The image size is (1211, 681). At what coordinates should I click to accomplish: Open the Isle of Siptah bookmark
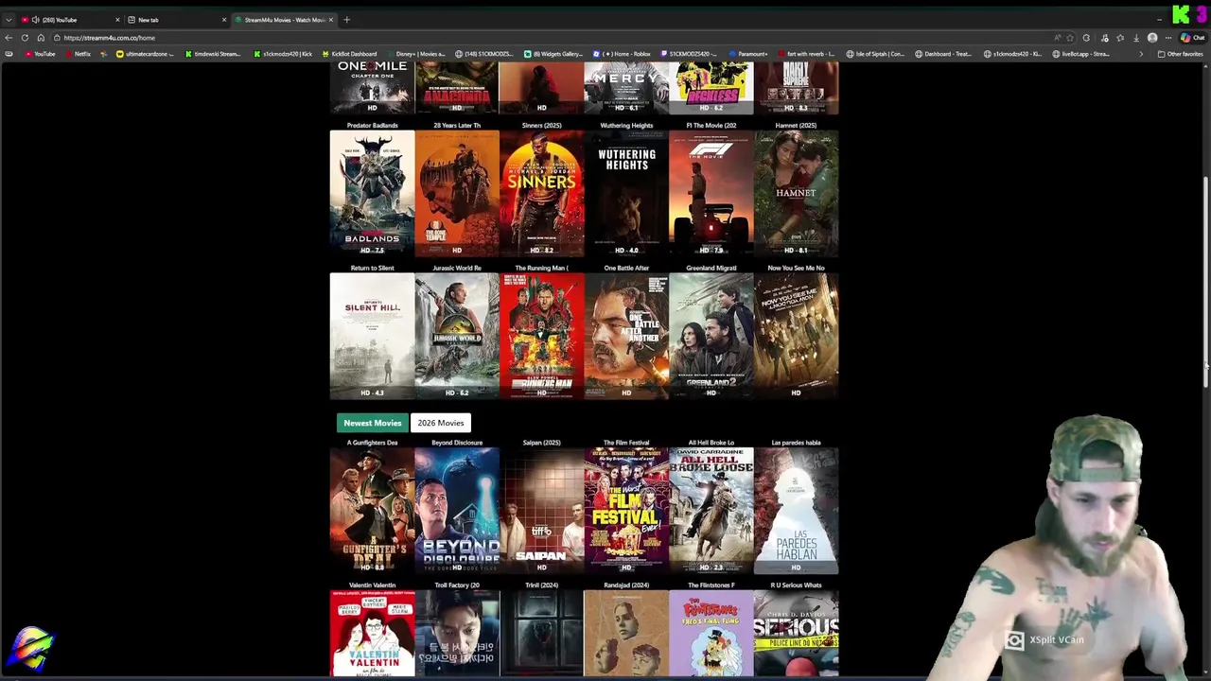click(875, 54)
